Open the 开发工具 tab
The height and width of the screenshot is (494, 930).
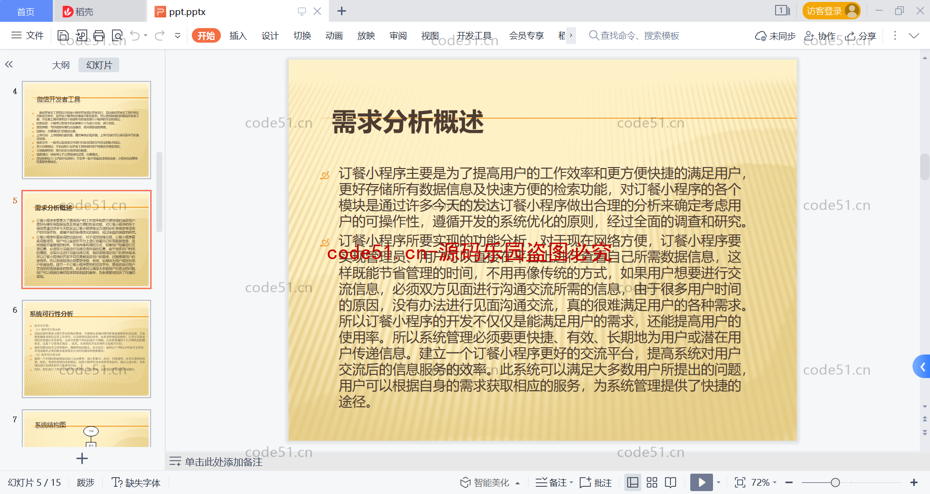(x=474, y=35)
